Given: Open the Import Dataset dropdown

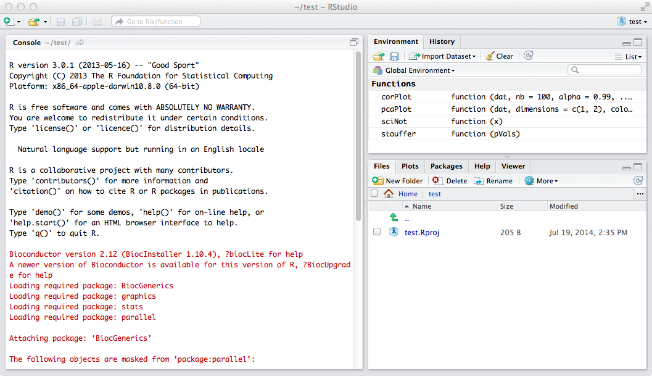Looking at the screenshot, I should (x=442, y=56).
